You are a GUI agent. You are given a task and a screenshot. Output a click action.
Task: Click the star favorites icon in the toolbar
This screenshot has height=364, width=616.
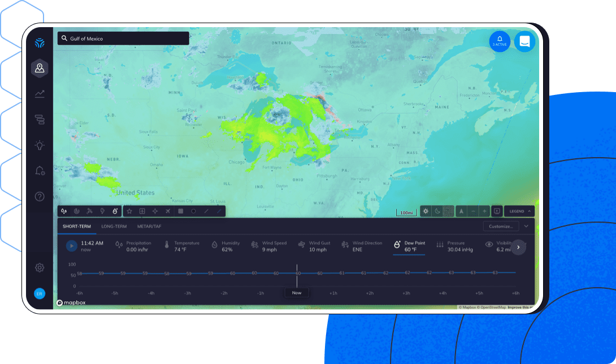click(x=129, y=211)
